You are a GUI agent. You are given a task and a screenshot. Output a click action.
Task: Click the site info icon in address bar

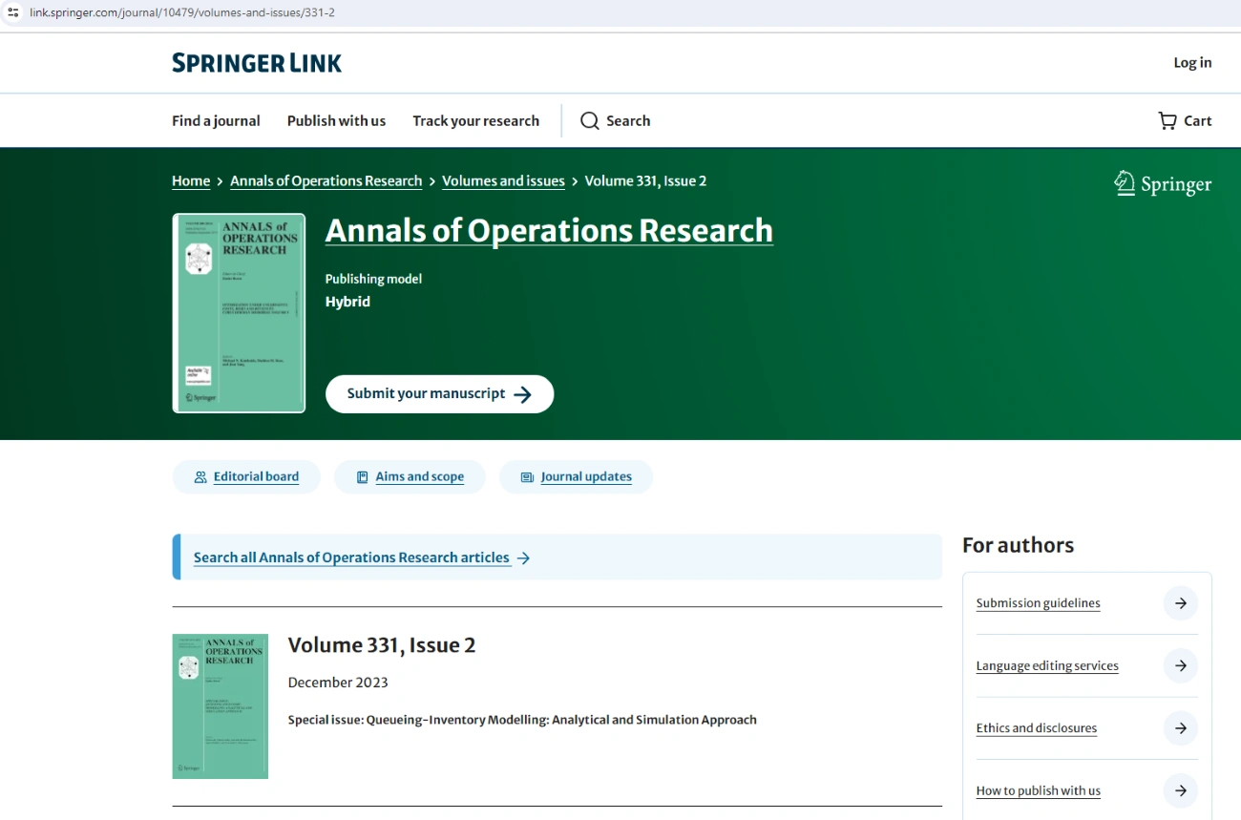click(x=13, y=12)
